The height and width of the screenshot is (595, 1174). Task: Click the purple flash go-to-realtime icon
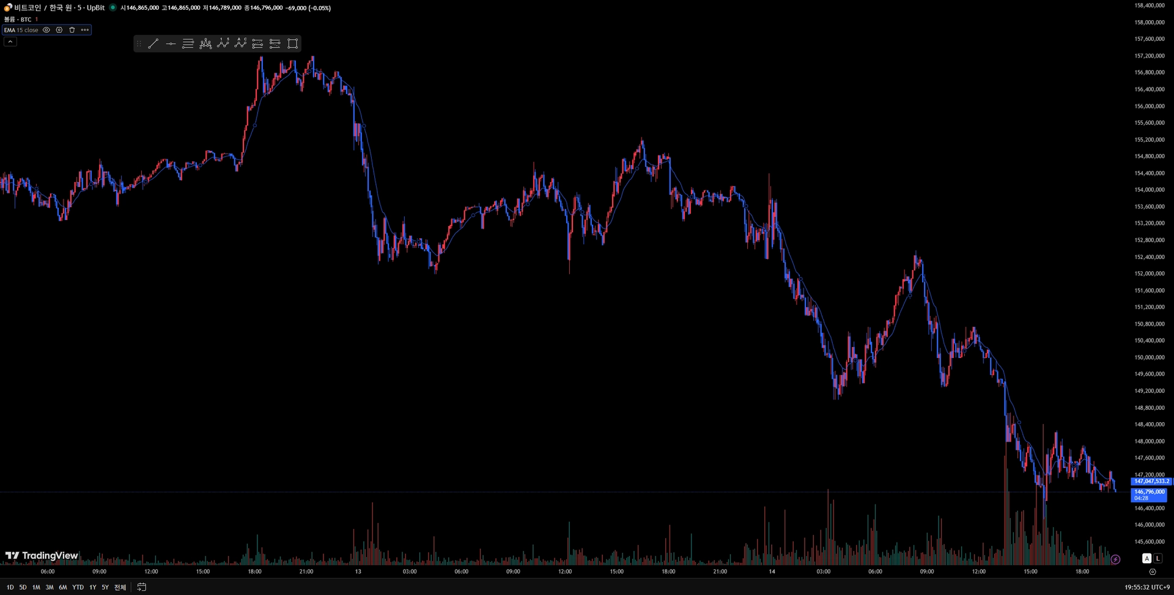1115,560
